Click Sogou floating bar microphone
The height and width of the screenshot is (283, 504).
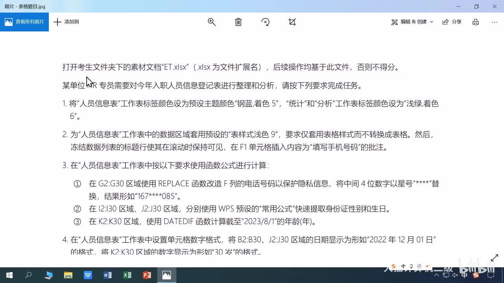(x=411, y=266)
